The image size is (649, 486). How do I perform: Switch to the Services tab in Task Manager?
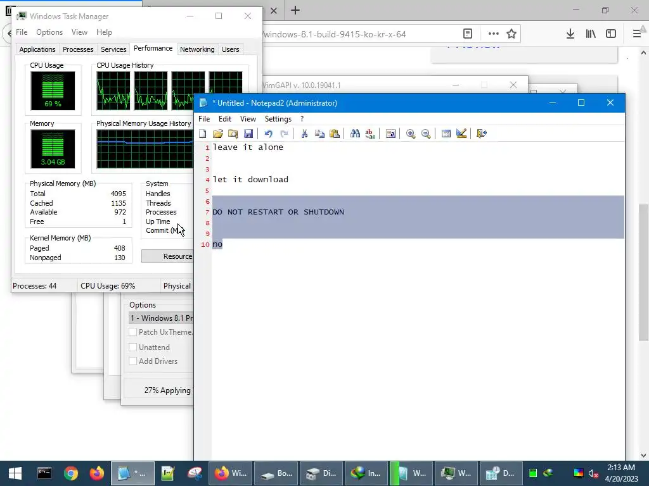click(113, 49)
